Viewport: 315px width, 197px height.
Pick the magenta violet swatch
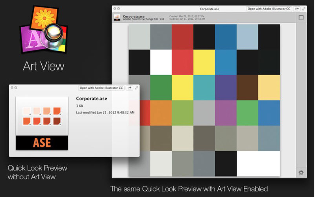(226, 113)
